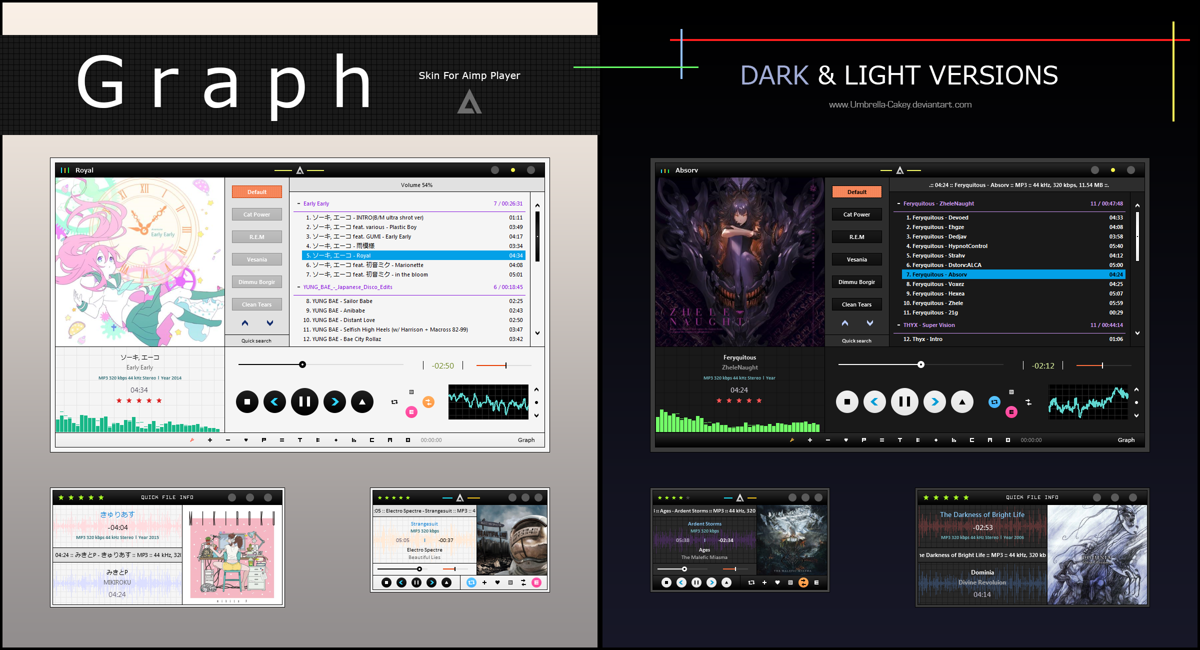Toggle blue repeat button in dark Absorv player
The height and width of the screenshot is (650, 1200).
[994, 401]
